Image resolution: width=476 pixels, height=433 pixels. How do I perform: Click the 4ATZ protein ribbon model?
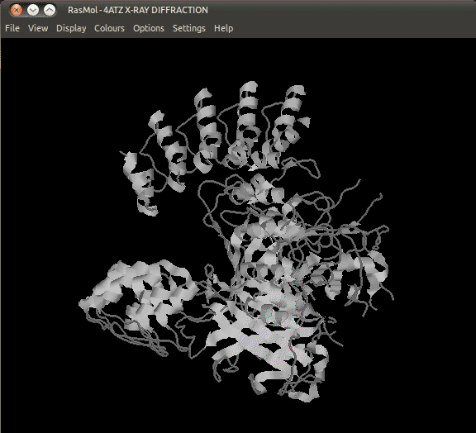(x=237, y=241)
